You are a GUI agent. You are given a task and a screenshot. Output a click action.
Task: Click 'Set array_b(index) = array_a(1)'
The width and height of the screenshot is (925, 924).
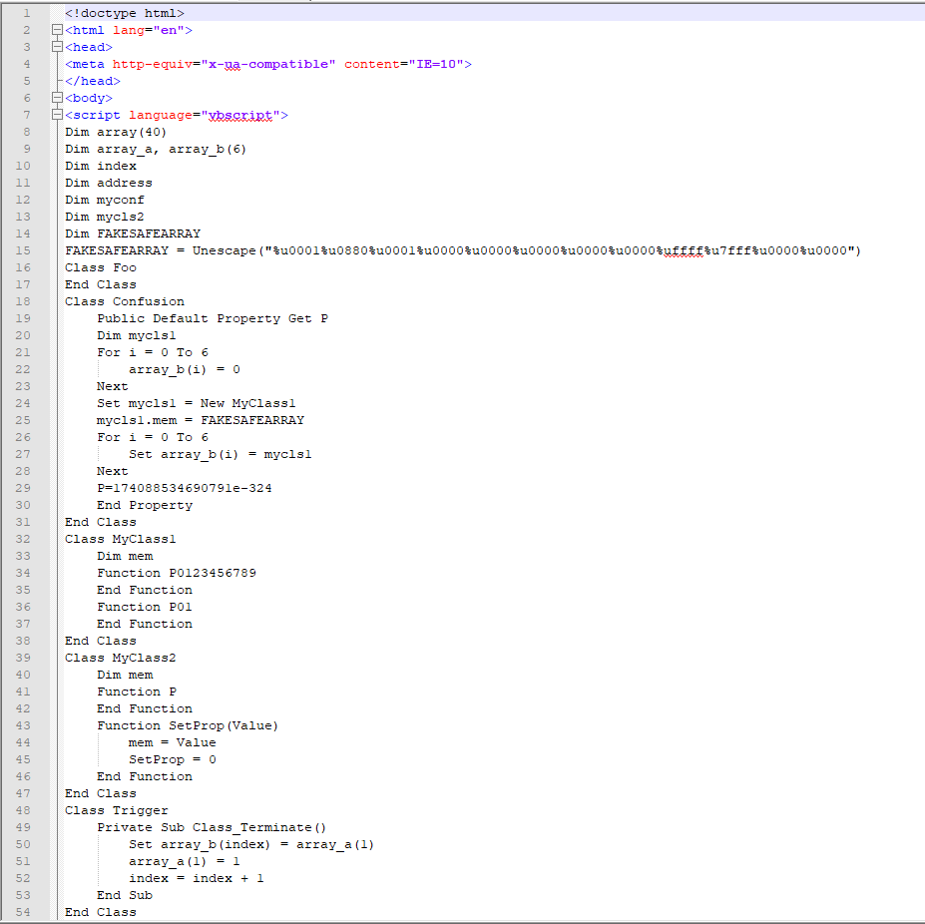pyautogui.click(x=251, y=844)
